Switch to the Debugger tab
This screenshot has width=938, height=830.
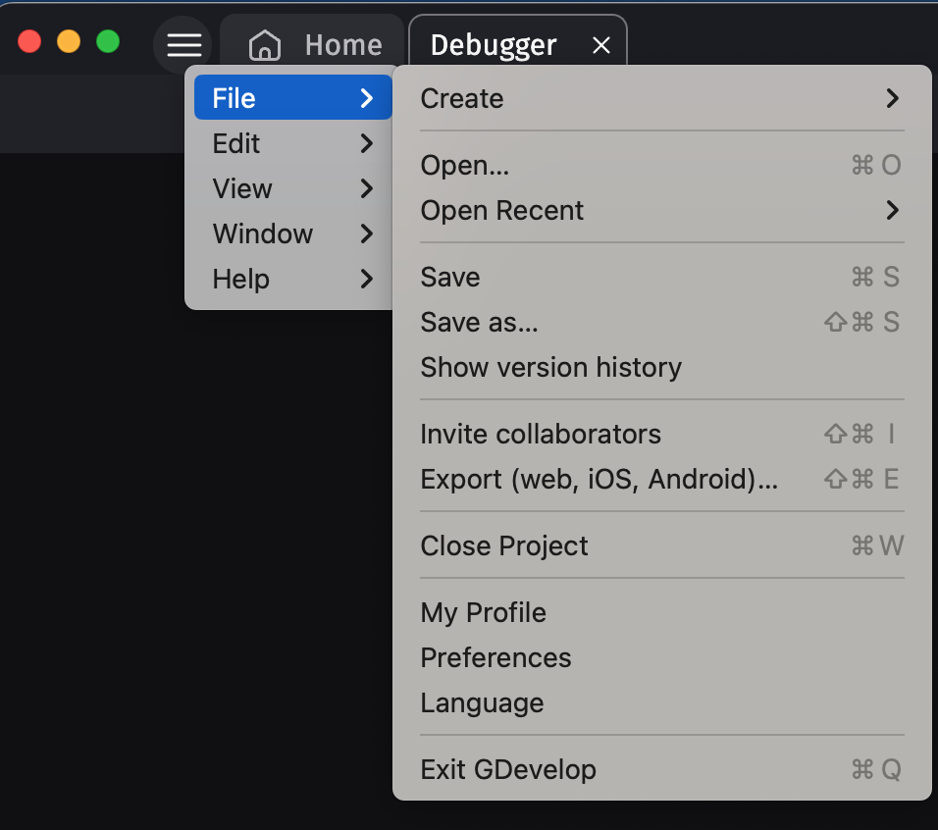click(494, 44)
